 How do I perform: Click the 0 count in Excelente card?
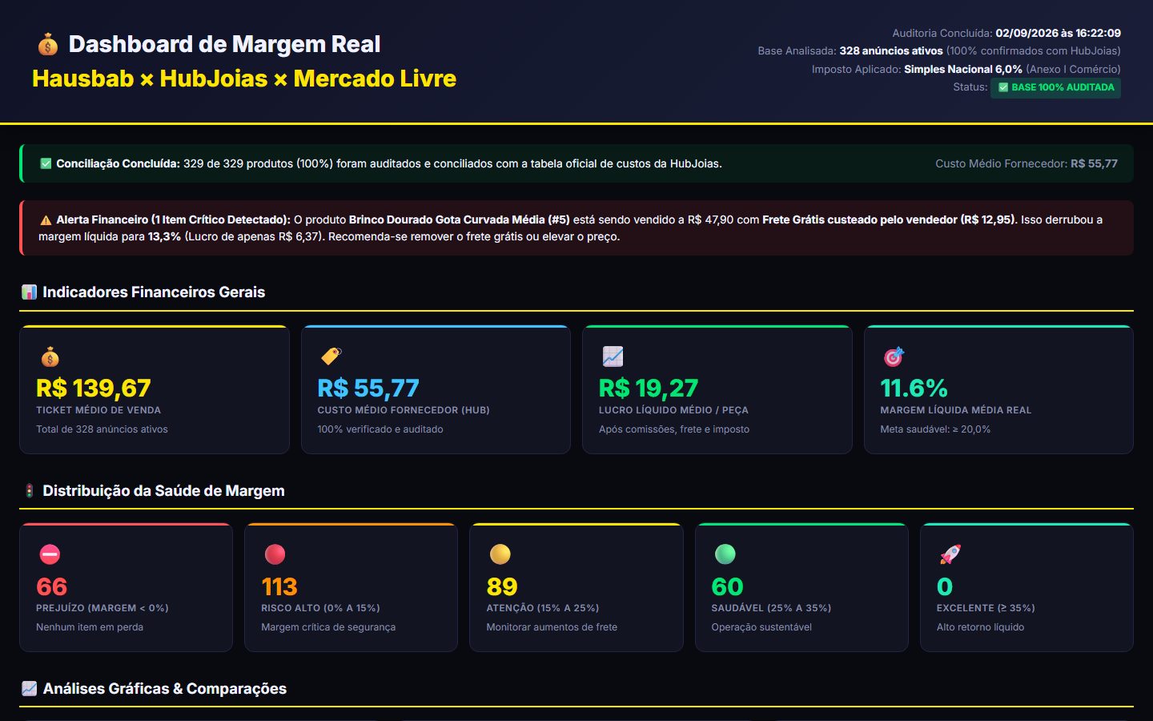pyautogui.click(x=945, y=587)
